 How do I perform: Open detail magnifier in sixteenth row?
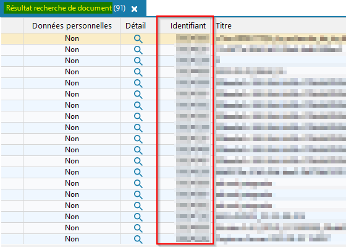click(x=138, y=206)
